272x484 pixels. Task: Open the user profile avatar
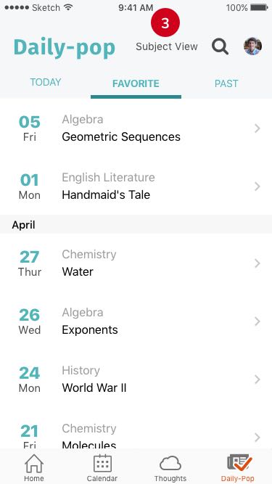252,46
